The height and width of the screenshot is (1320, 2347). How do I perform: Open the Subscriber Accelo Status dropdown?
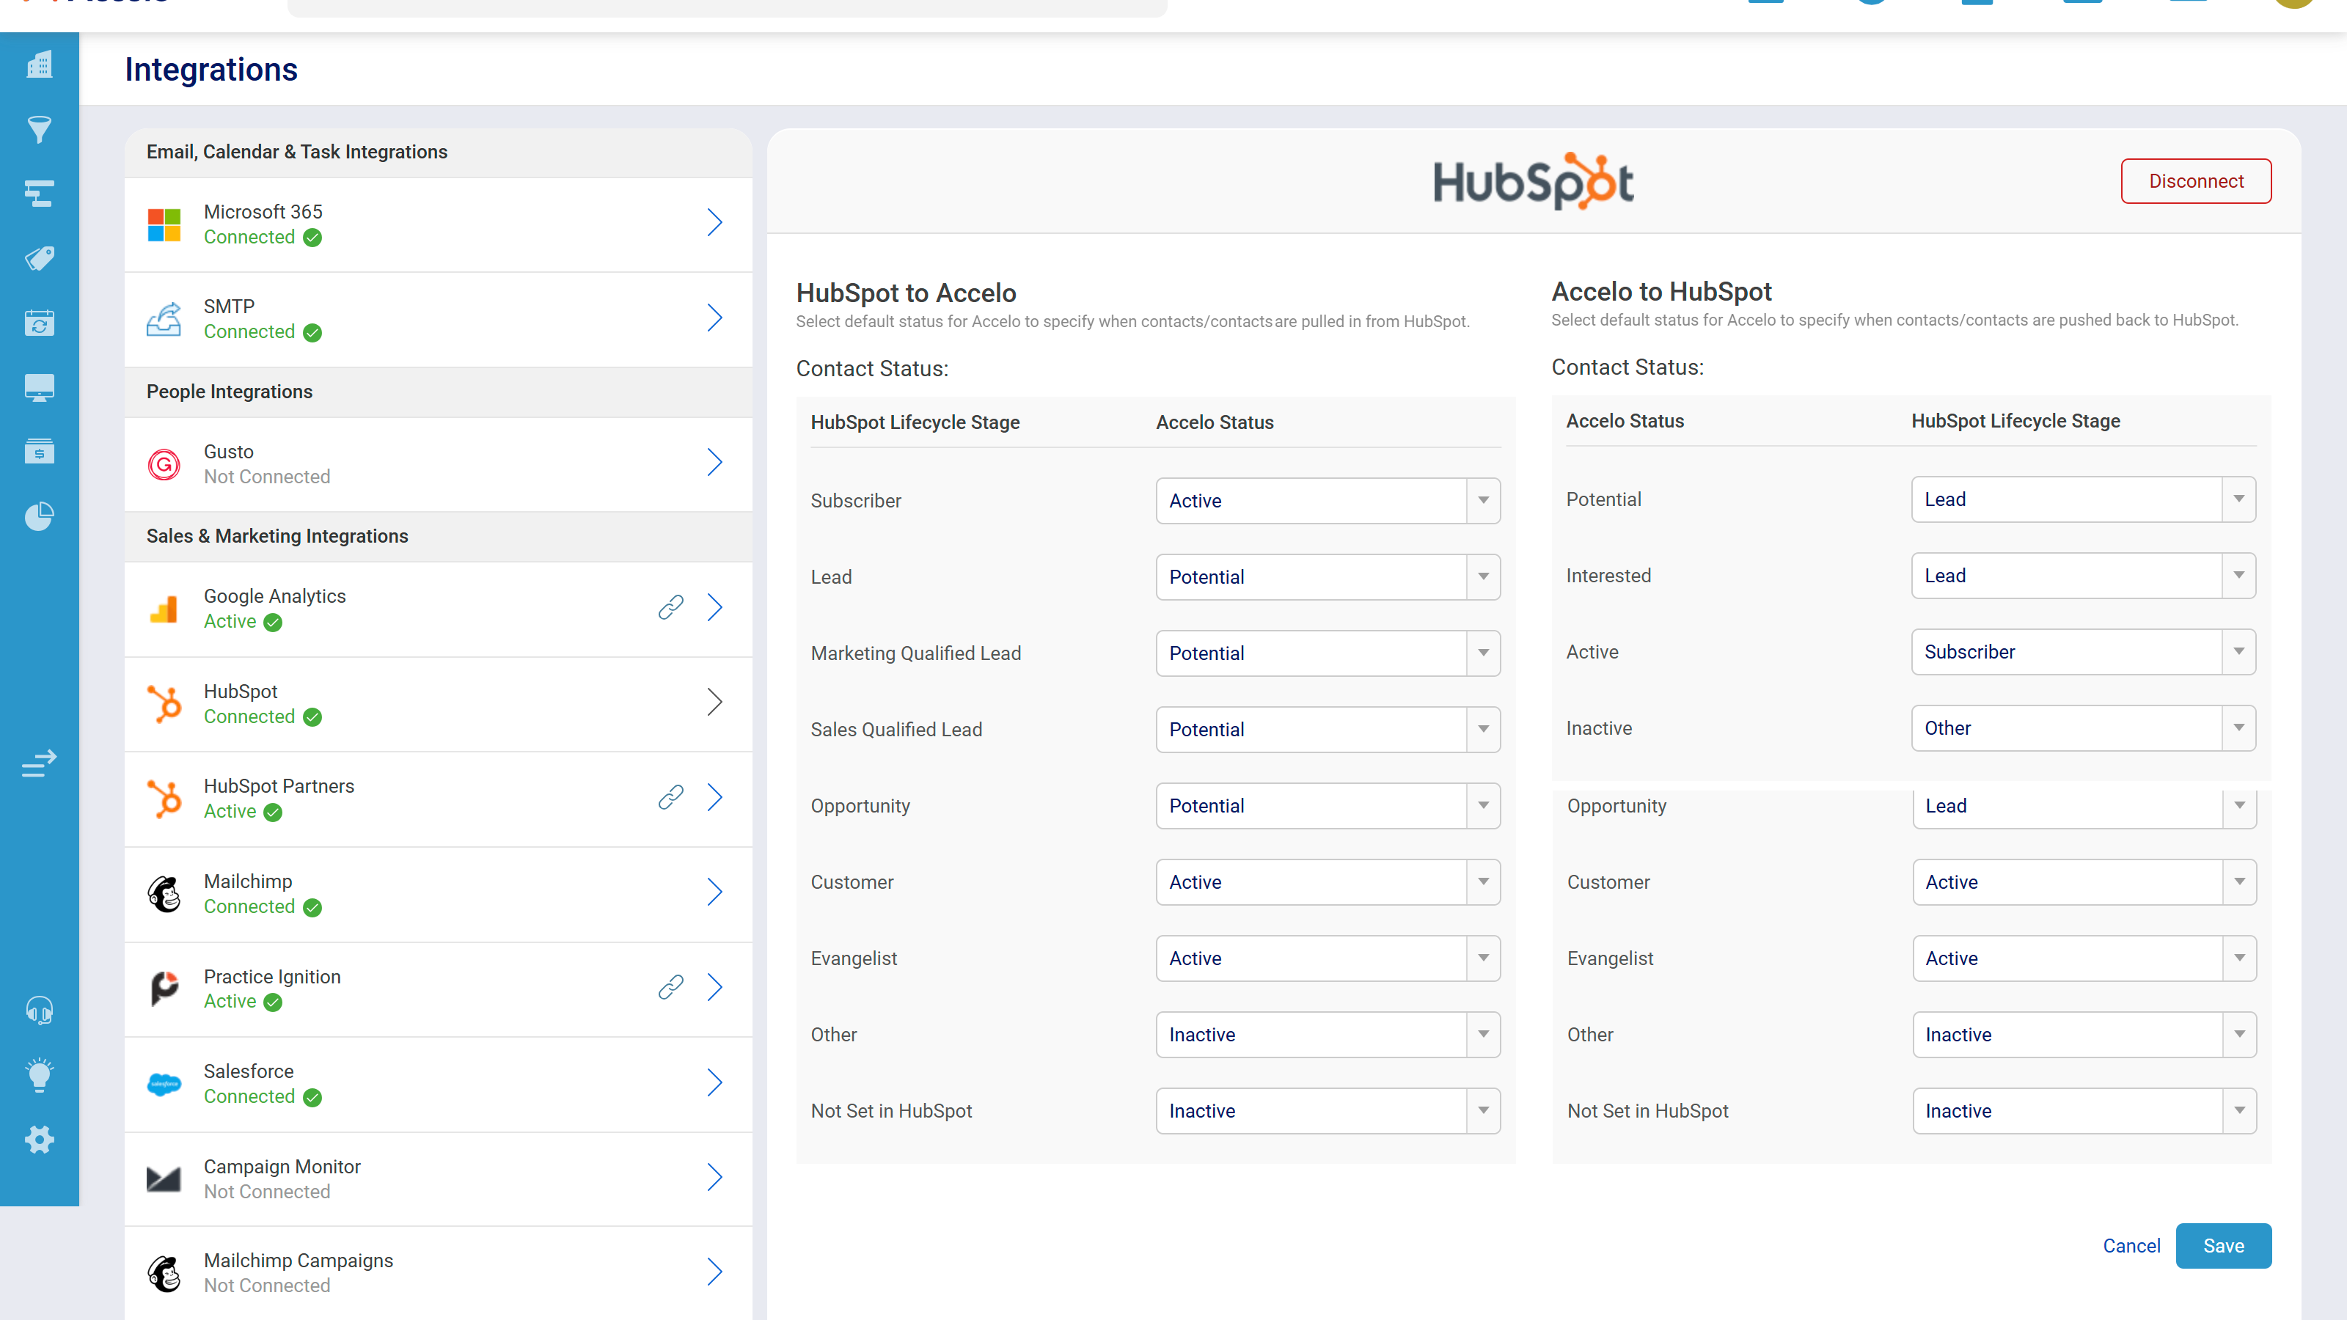tap(1328, 501)
